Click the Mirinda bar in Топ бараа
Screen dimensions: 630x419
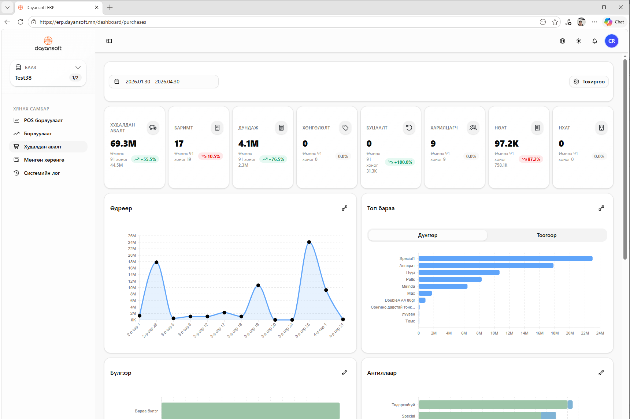point(443,286)
